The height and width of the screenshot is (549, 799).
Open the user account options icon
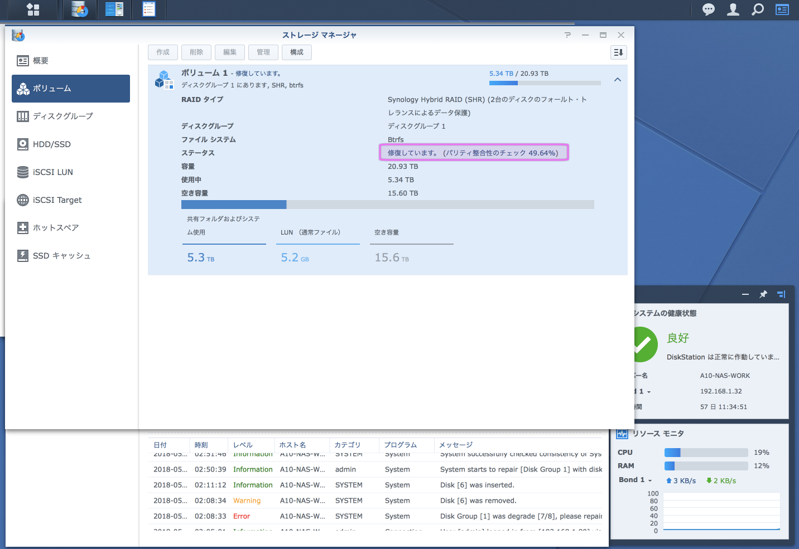pos(733,9)
